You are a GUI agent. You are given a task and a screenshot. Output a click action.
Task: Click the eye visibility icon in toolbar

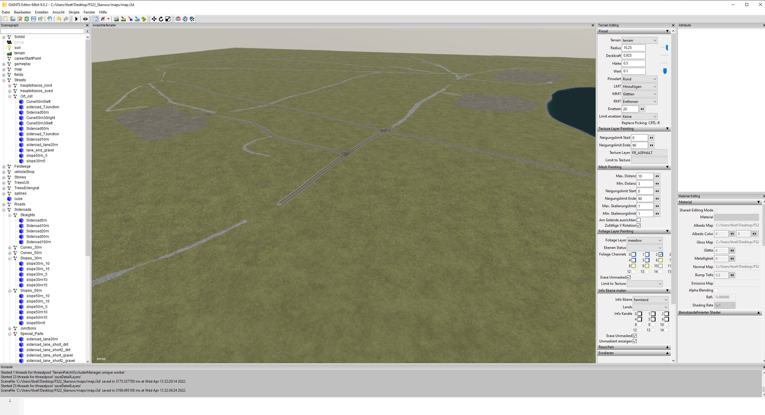[x=85, y=19]
